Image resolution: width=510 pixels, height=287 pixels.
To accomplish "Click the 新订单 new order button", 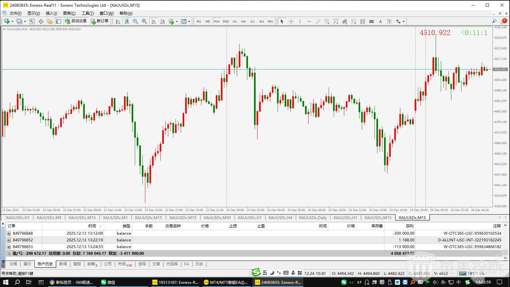I will point(99,21).
